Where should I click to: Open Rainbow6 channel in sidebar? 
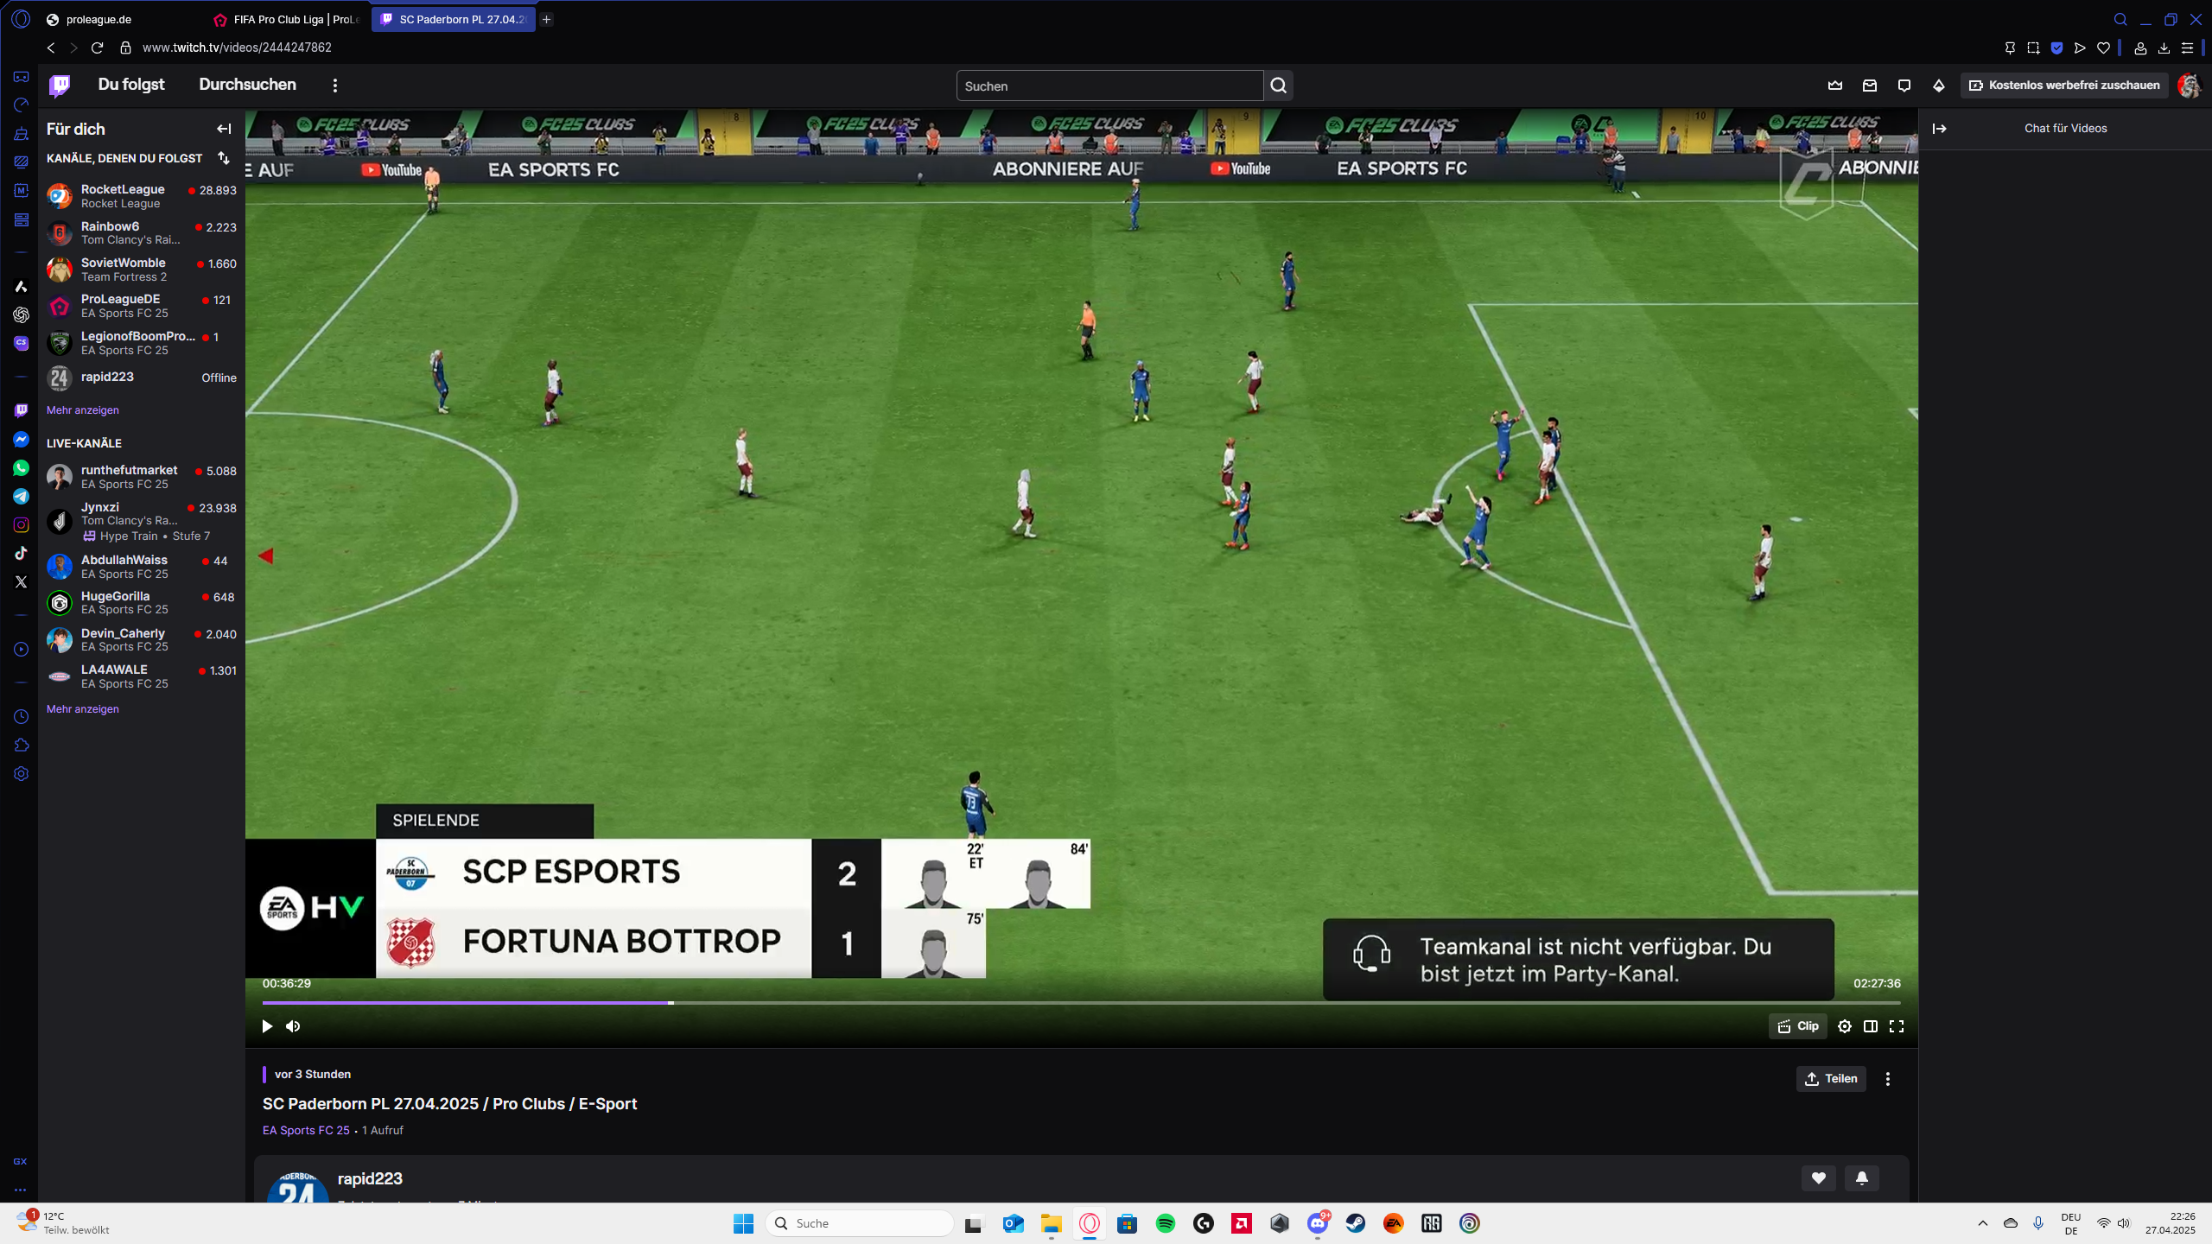tap(142, 233)
